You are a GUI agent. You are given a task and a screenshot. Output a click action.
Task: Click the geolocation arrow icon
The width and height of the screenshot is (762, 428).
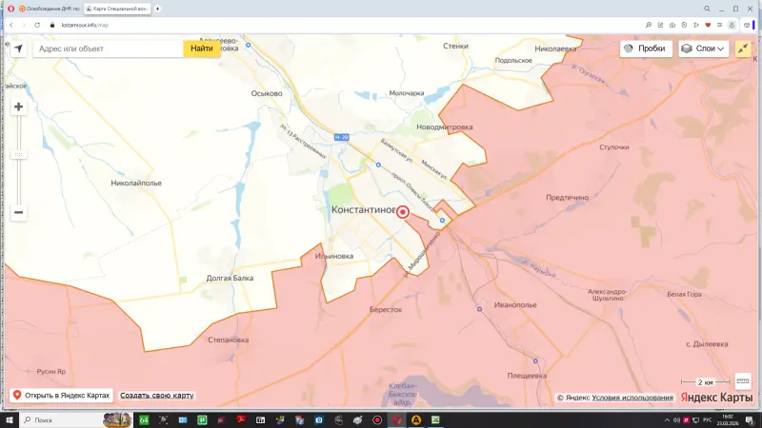(x=17, y=49)
